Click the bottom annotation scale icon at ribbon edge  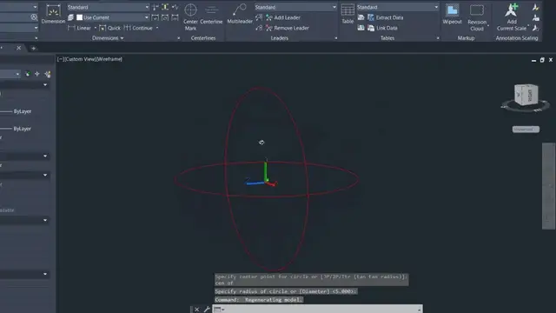tap(536, 28)
